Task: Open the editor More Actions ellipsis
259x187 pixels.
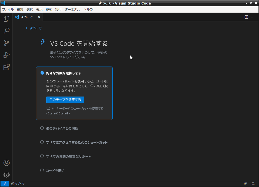Action: click(x=253, y=17)
